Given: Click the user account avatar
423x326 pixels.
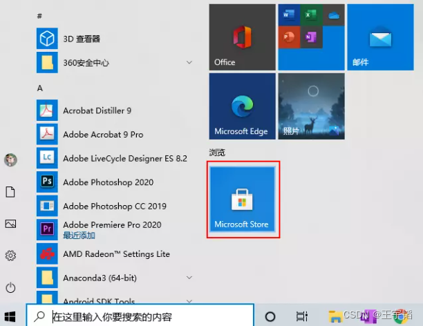Looking at the screenshot, I should coord(10,160).
